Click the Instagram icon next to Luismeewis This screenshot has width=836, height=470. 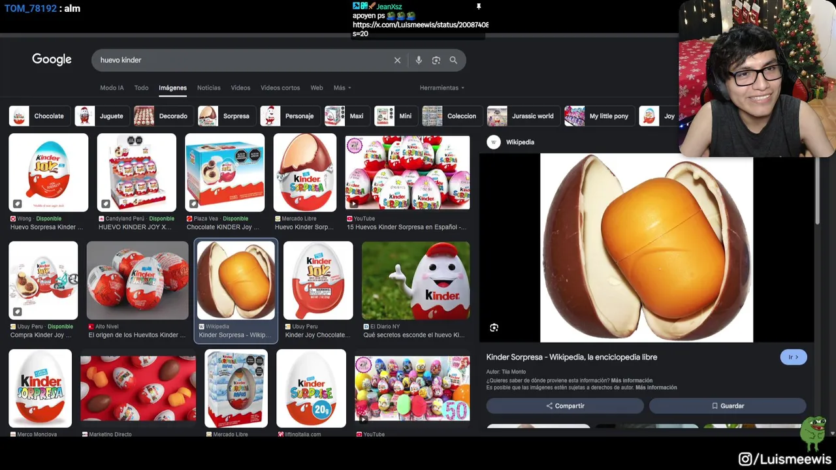pyautogui.click(x=745, y=459)
